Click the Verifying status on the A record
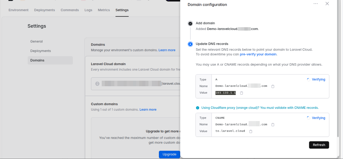343x159 pixels. click(x=316, y=79)
